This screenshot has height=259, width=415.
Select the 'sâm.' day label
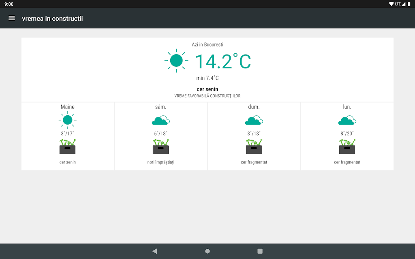coord(160,107)
